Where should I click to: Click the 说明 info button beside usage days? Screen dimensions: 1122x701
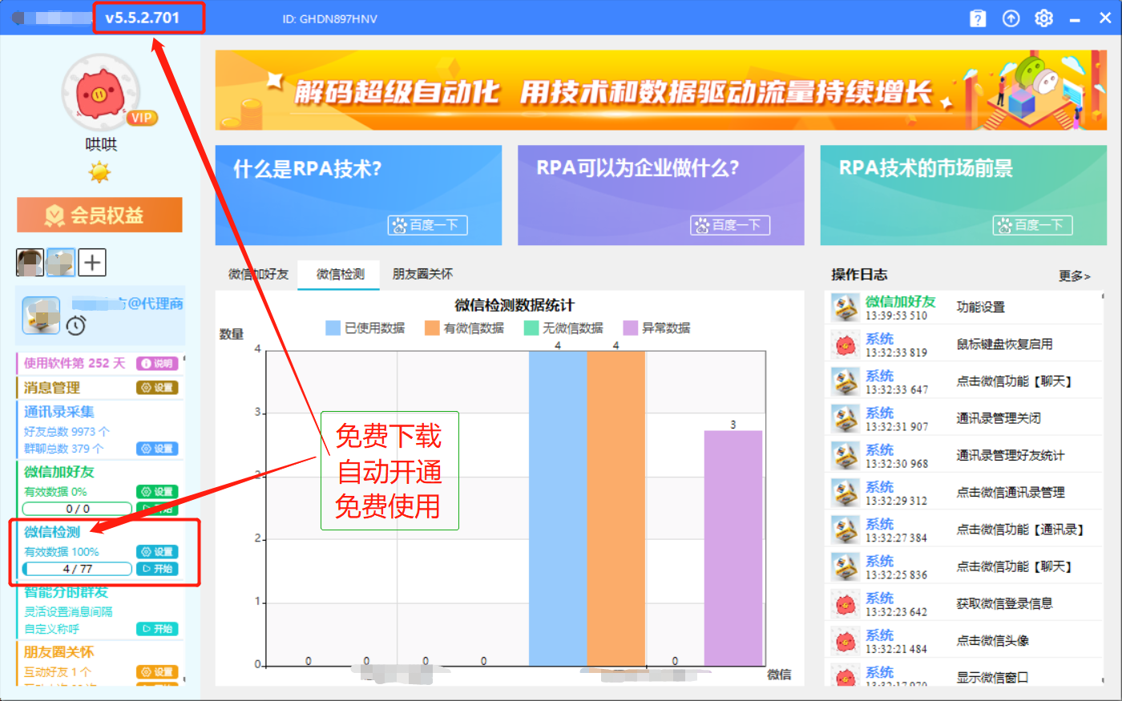pos(157,364)
